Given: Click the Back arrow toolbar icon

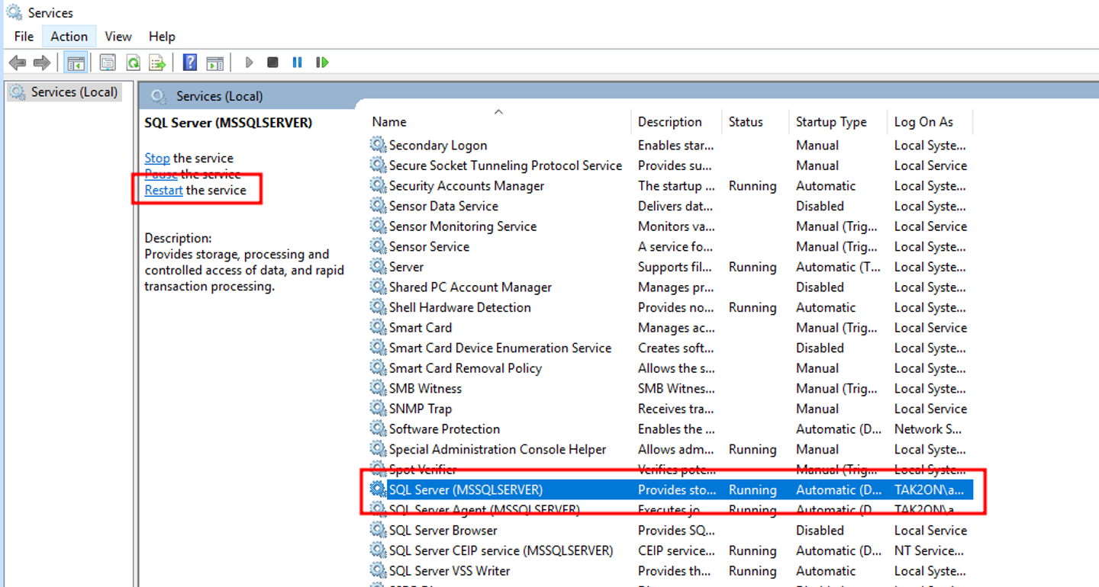Looking at the screenshot, I should 17,63.
